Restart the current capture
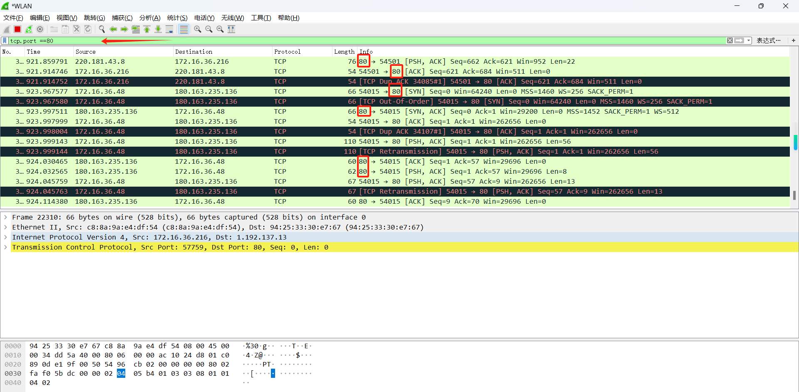 [x=28, y=29]
